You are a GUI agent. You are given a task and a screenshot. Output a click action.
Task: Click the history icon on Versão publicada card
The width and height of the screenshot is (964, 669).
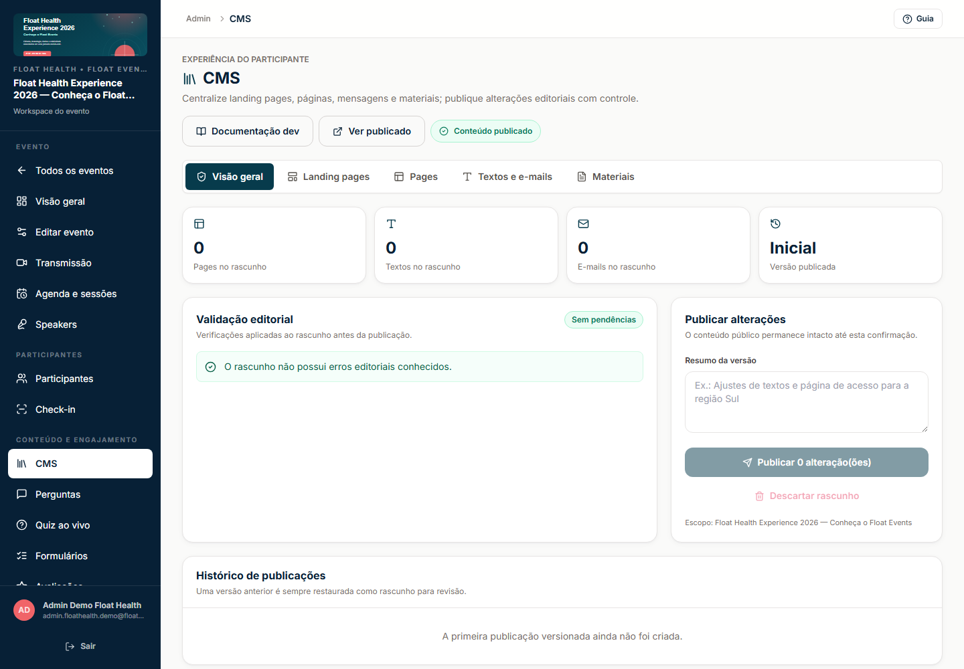tap(775, 224)
